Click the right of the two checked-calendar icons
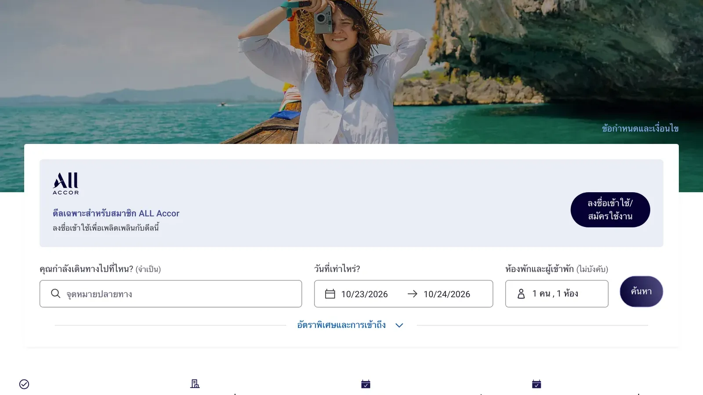 [x=536, y=384]
